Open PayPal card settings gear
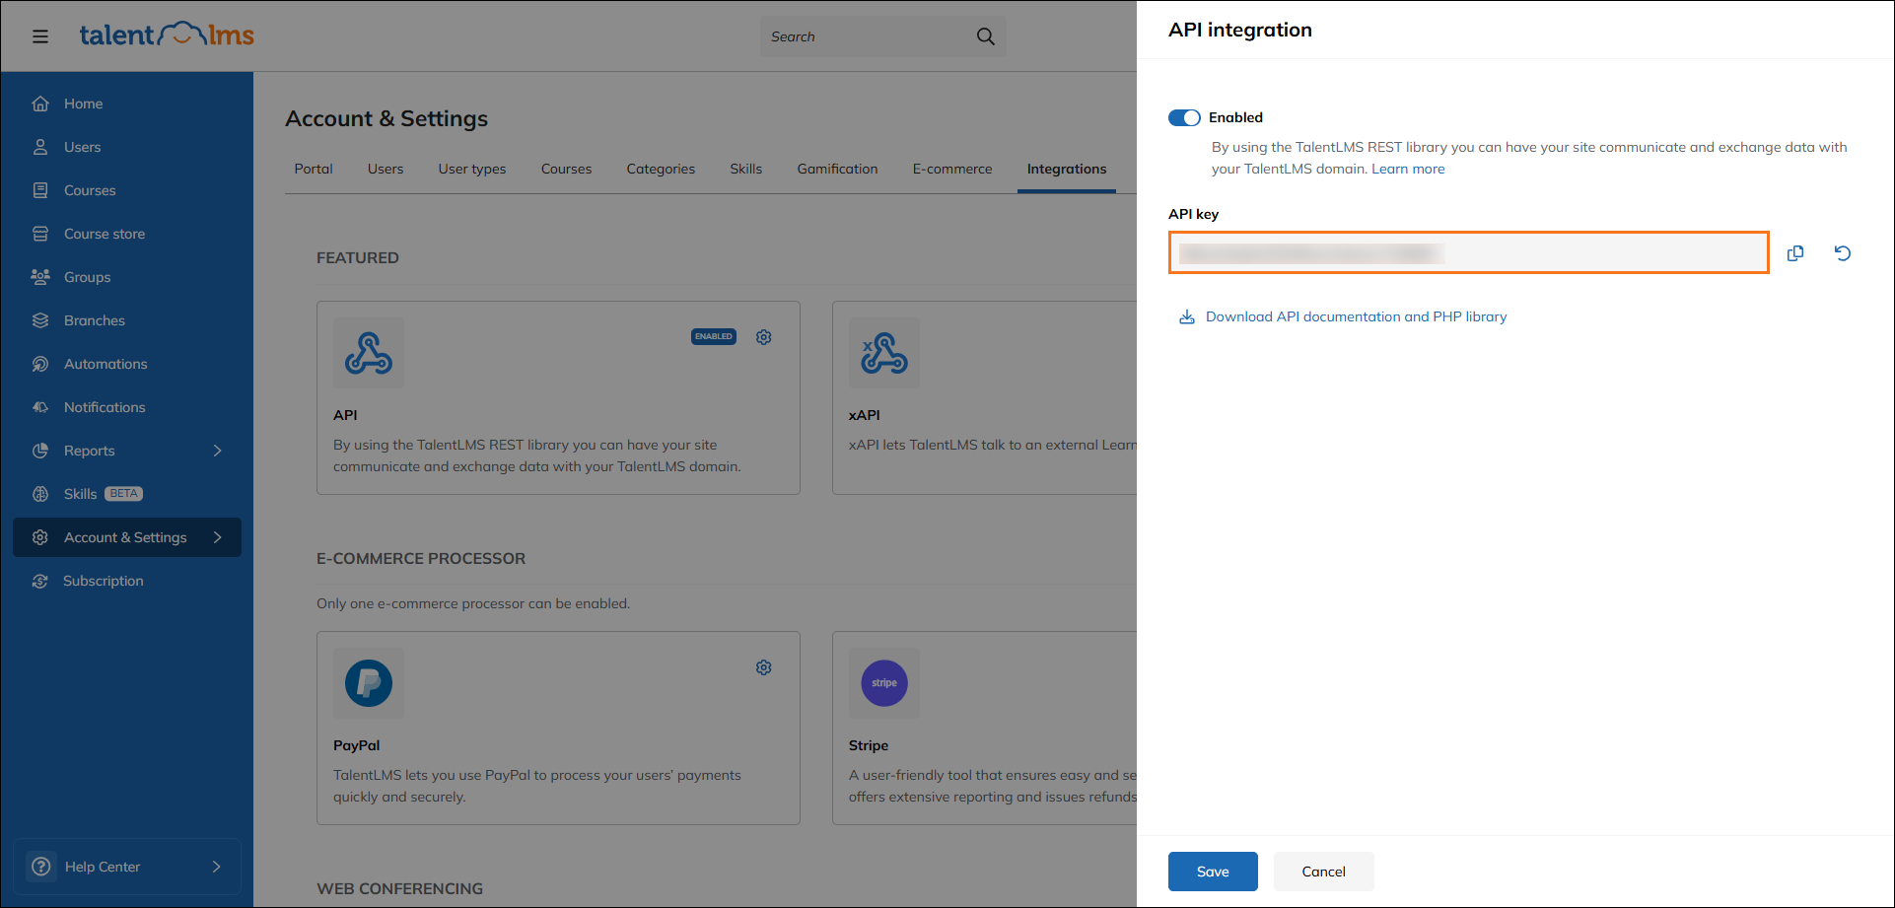 click(x=763, y=667)
